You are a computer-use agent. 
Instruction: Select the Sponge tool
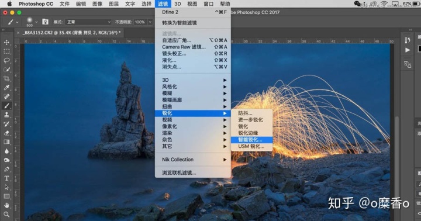click(6, 160)
